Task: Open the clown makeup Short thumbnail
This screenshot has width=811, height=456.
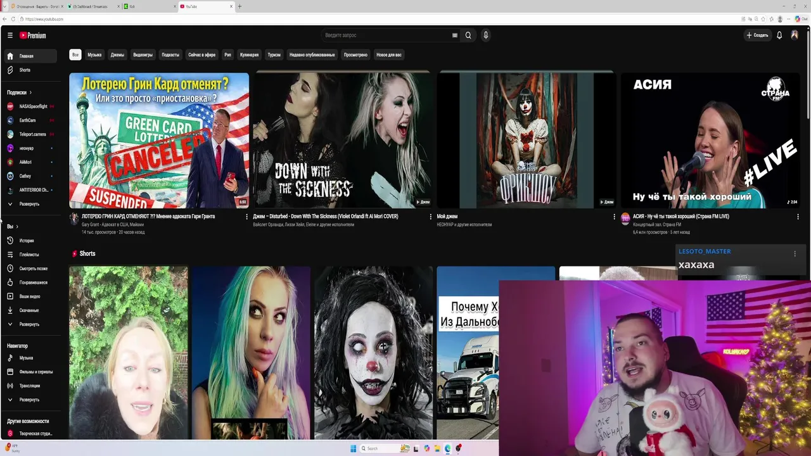Action: pyautogui.click(x=373, y=353)
